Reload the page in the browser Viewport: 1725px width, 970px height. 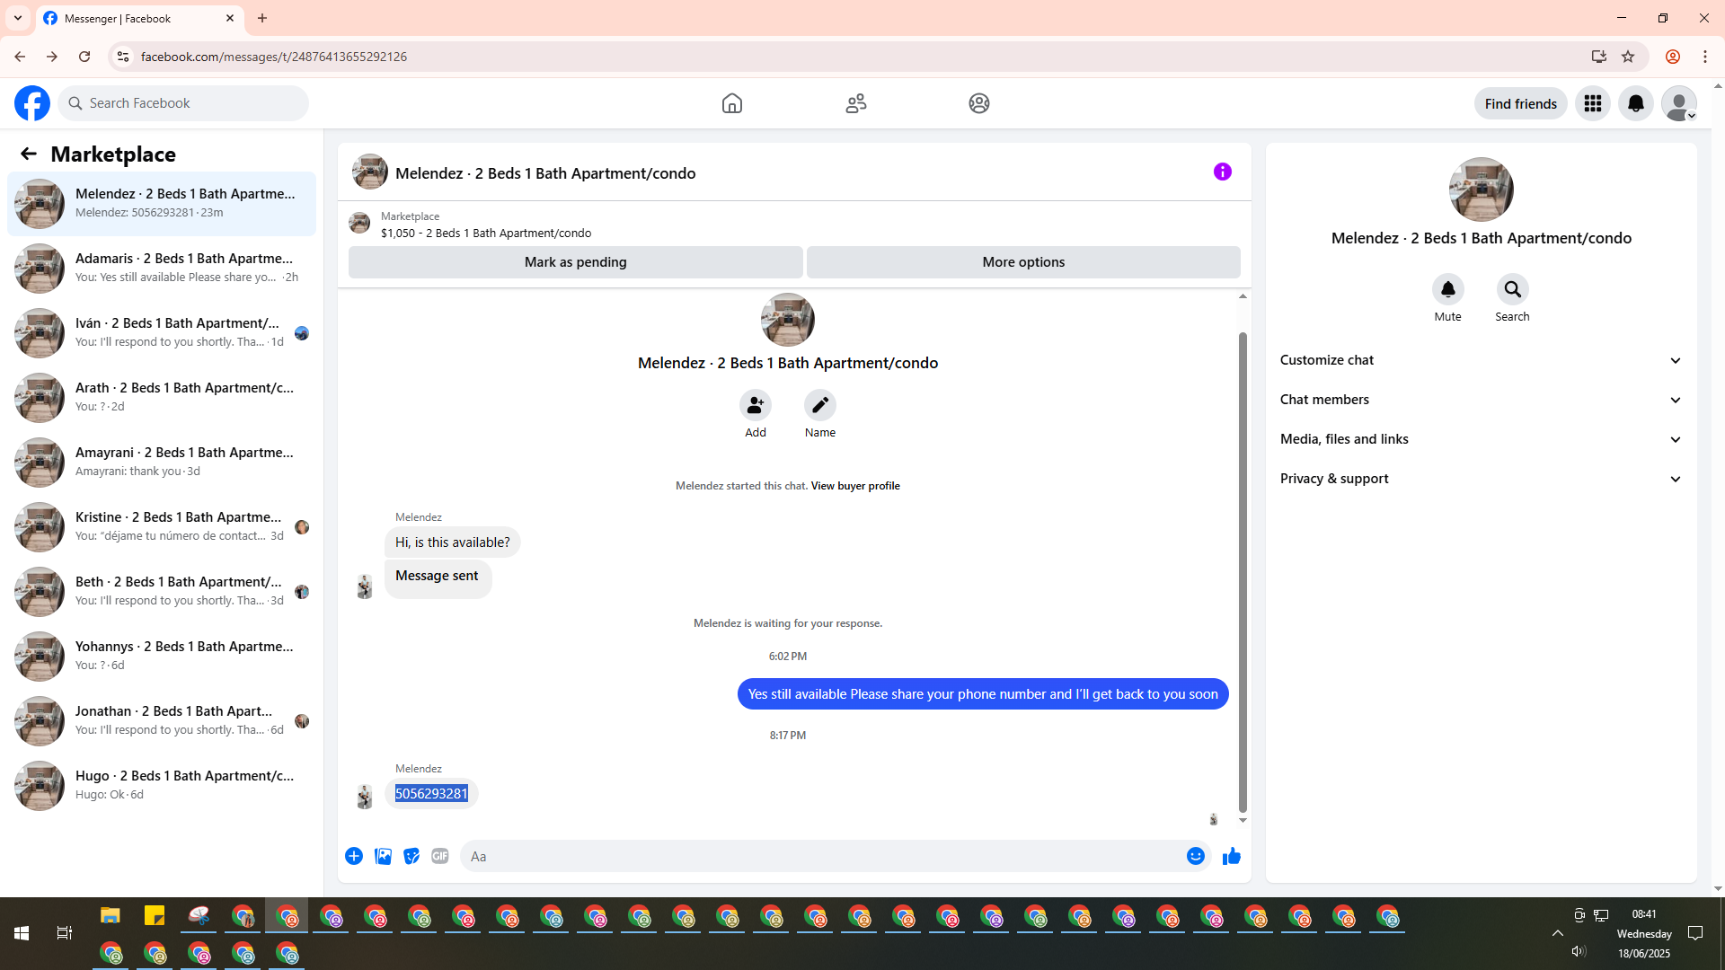tap(84, 57)
